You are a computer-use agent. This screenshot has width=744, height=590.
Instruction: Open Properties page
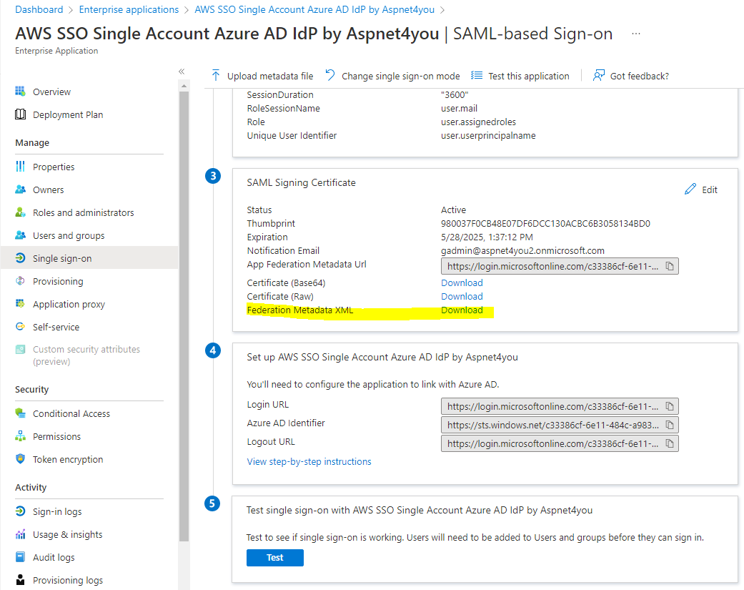click(x=54, y=167)
